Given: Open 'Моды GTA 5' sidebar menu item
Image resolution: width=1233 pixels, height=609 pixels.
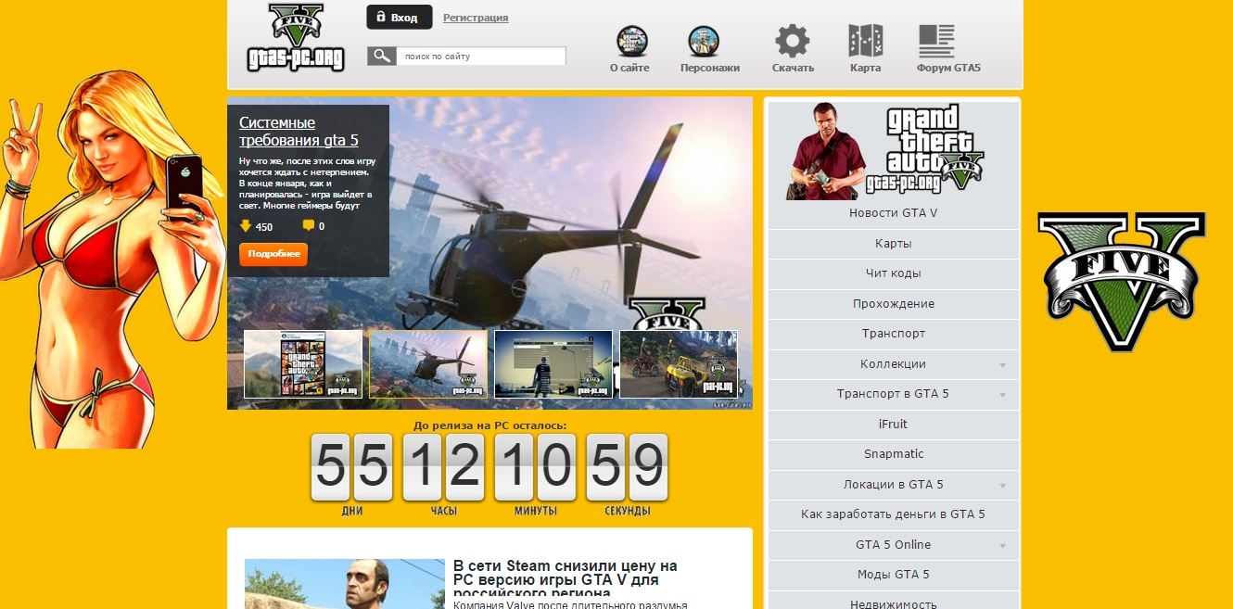Looking at the screenshot, I should click(x=894, y=575).
